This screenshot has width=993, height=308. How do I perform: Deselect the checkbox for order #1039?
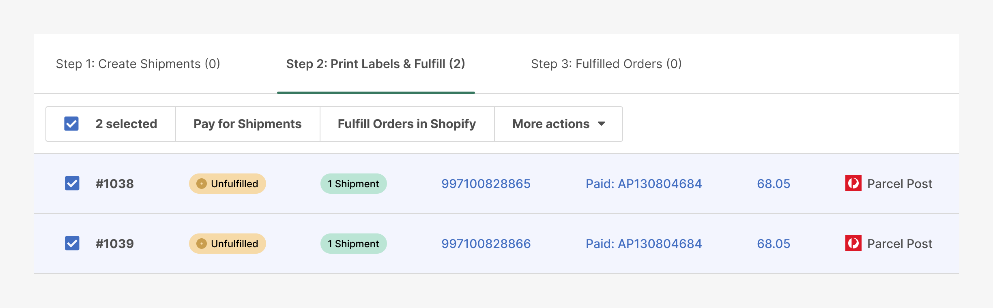pos(72,244)
